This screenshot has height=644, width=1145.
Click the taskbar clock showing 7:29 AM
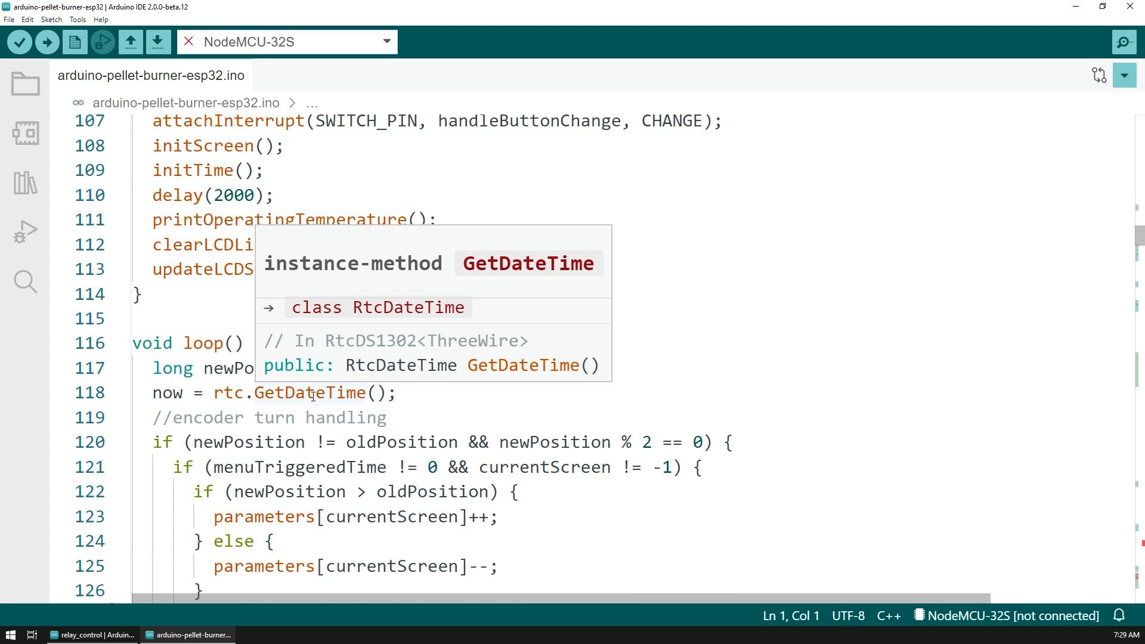pos(1126,635)
